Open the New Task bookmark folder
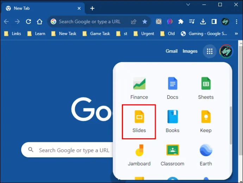Viewport: 243px width, 183px height. click(64, 33)
